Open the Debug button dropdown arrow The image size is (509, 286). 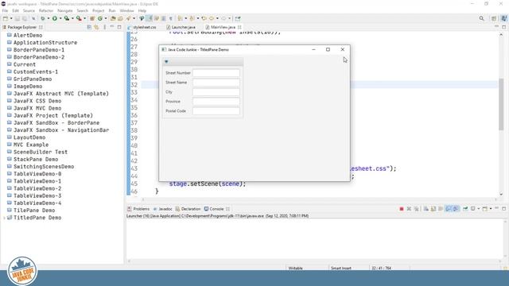pos(49,18)
